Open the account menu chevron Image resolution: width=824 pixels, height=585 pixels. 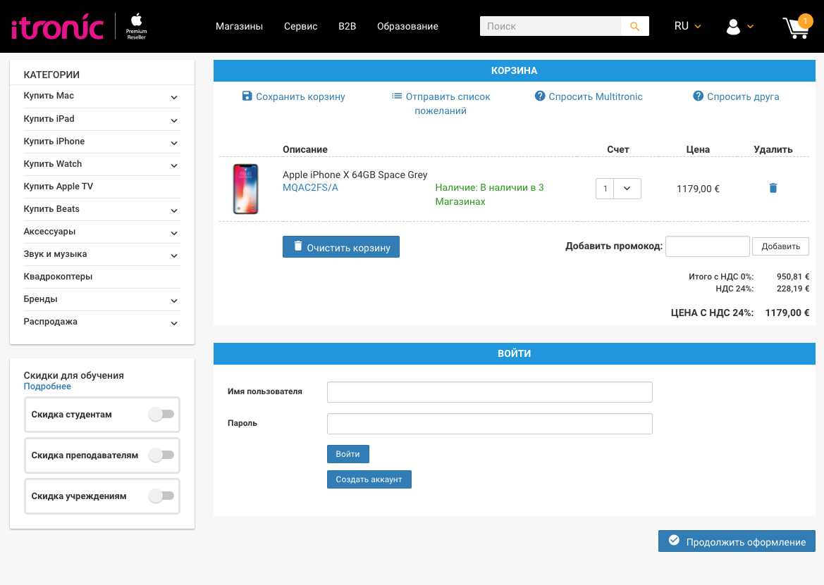751,27
